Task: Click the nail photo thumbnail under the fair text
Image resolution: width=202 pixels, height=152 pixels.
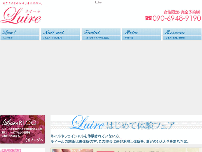Action: coord(73,151)
